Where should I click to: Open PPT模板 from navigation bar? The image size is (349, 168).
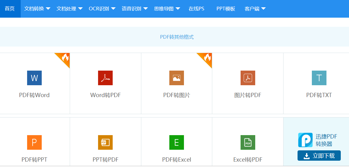click(x=226, y=9)
